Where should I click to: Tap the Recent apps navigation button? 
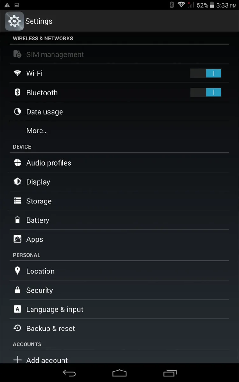(x=170, y=372)
